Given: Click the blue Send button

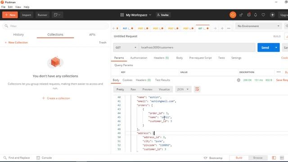Looking at the screenshot, I should coord(265,48).
